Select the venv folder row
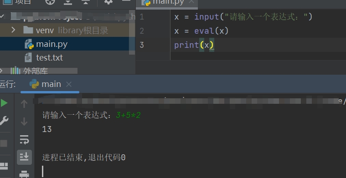Image resolution: width=346 pixels, height=178 pixels. (67, 30)
